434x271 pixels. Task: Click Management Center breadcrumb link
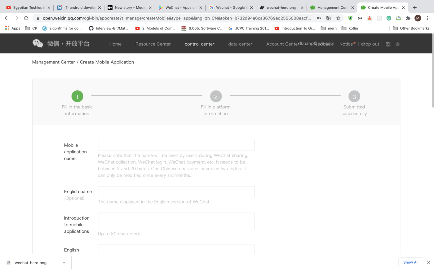coord(54,62)
